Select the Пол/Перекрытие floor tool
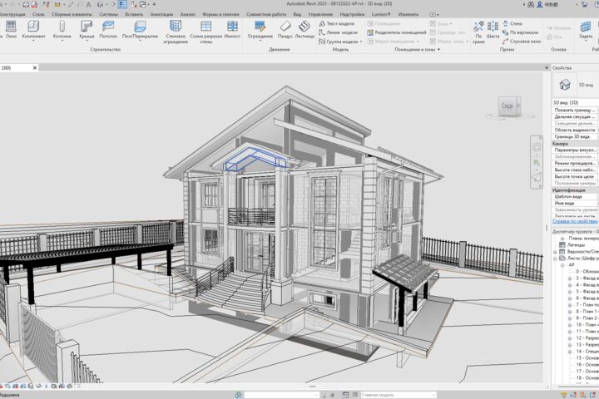 [140, 29]
